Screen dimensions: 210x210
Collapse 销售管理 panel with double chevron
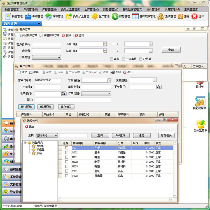(39, 24)
